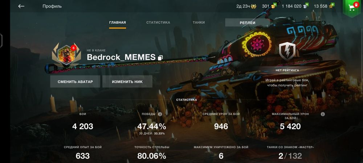Open the Реплеи tab
The width and height of the screenshot is (363, 163).
pyautogui.click(x=248, y=23)
